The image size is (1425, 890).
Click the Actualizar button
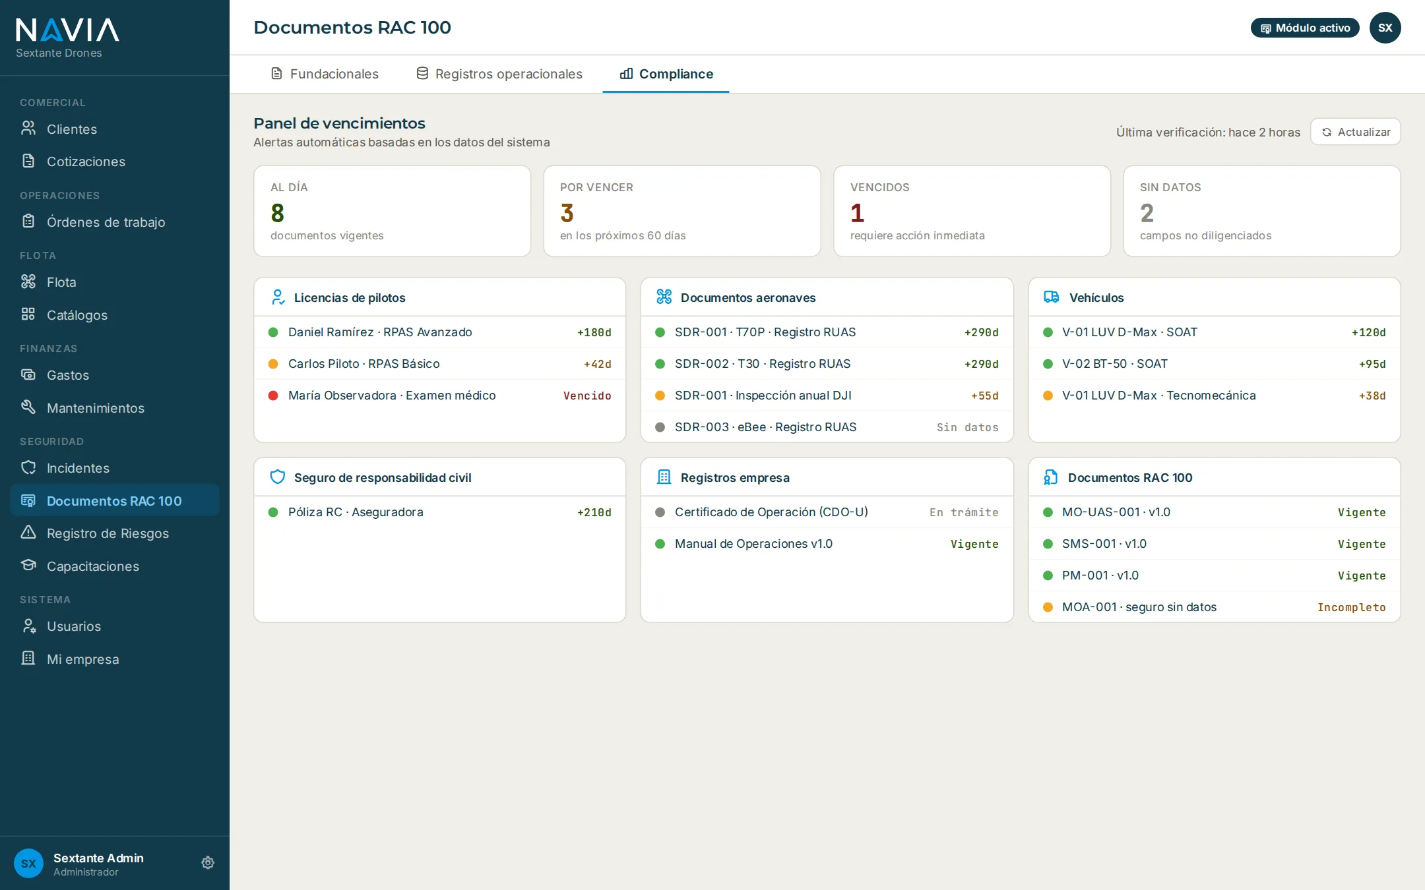1356,132
